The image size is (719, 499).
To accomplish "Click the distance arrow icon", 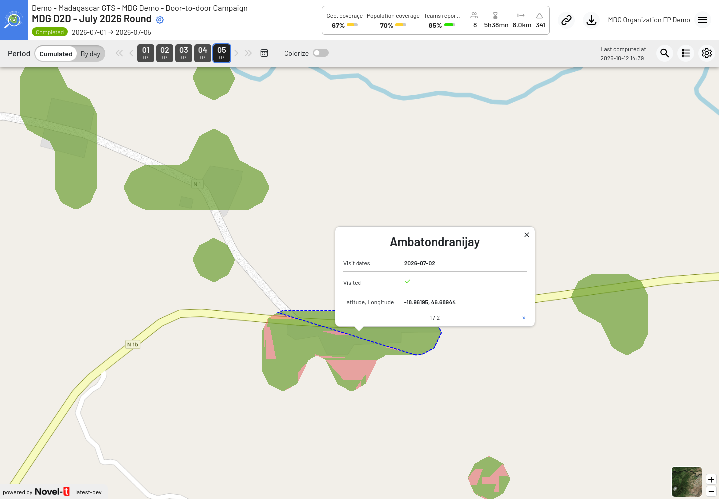I will (521, 16).
